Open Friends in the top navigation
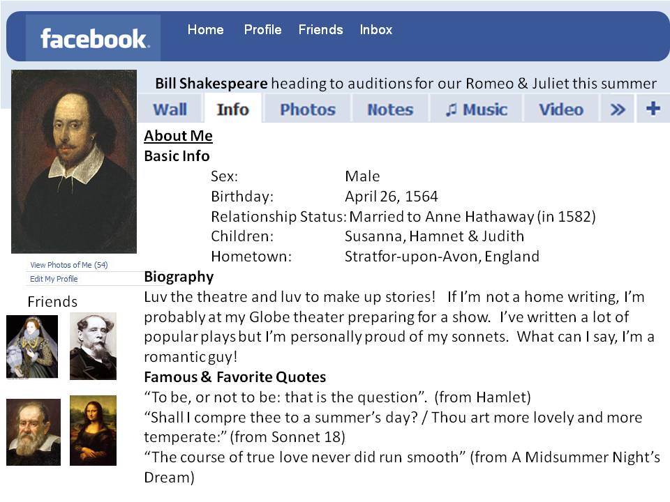 point(320,29)
